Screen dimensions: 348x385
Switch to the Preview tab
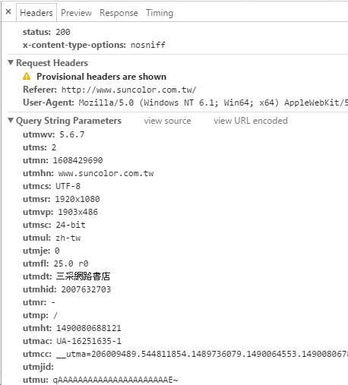(76, 13)
